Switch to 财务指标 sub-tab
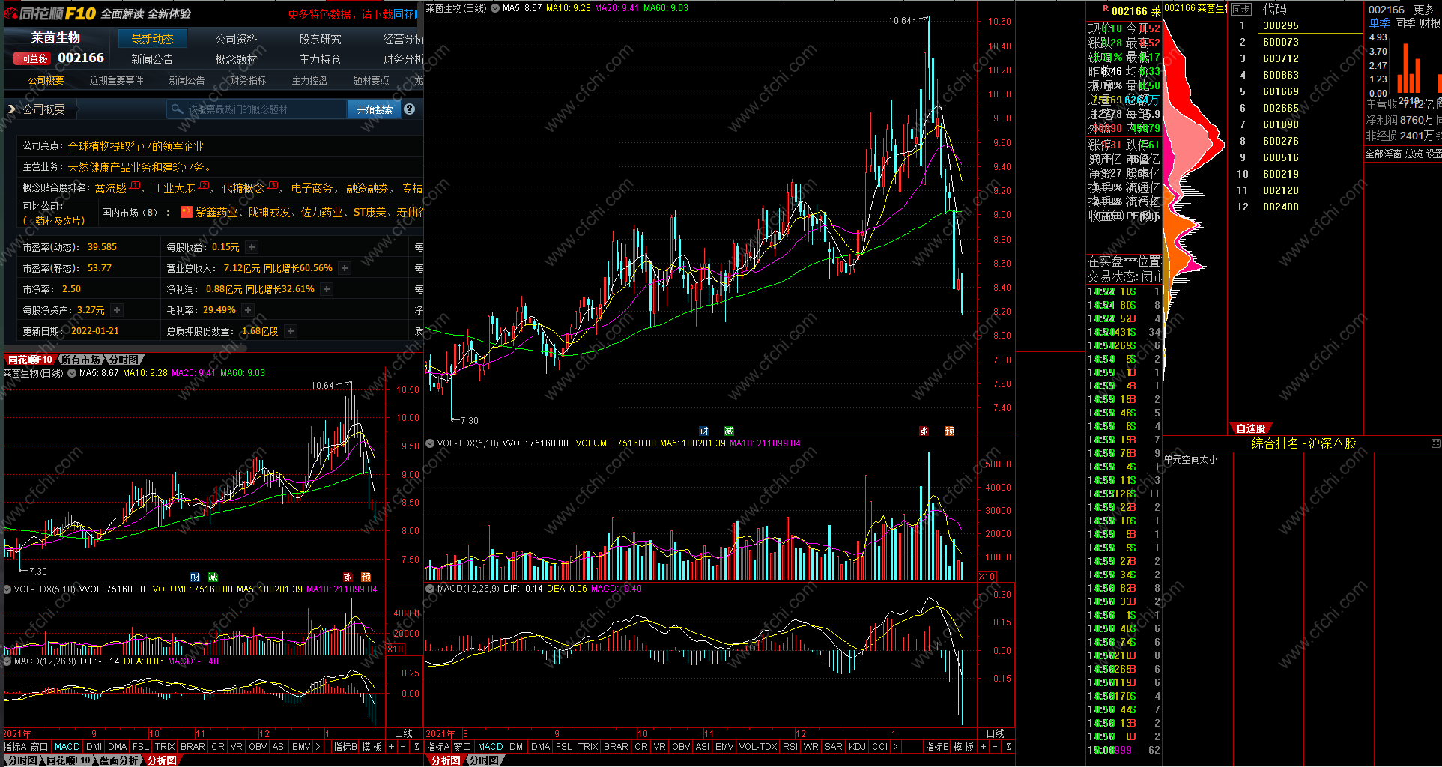This screenshot has width=1442, height=767. click(x=248, y=80)
